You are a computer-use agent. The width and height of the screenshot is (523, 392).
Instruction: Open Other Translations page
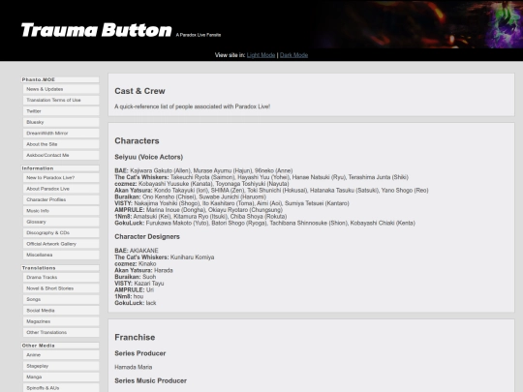[61, 332]
